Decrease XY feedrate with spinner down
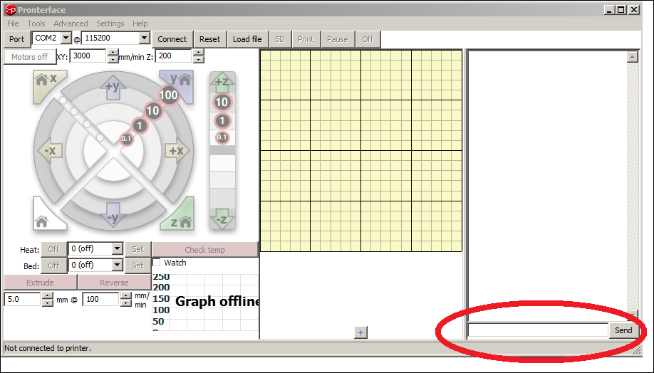This screenshot has height=373, width=654. pyautogui.click(x=113, y=60)
